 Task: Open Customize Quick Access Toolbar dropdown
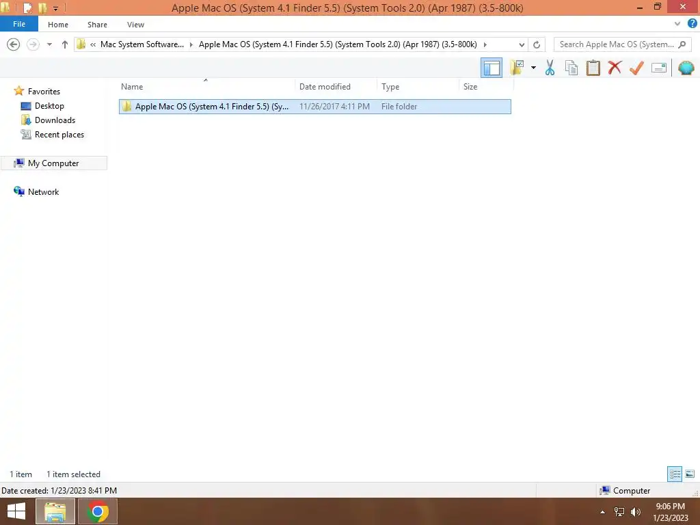point(56,8)
